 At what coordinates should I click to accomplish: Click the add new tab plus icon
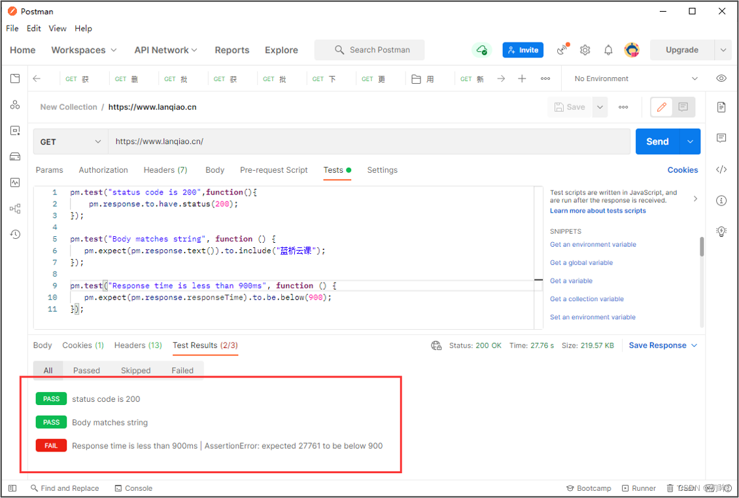pyautogui.click(x=522, y=79)
